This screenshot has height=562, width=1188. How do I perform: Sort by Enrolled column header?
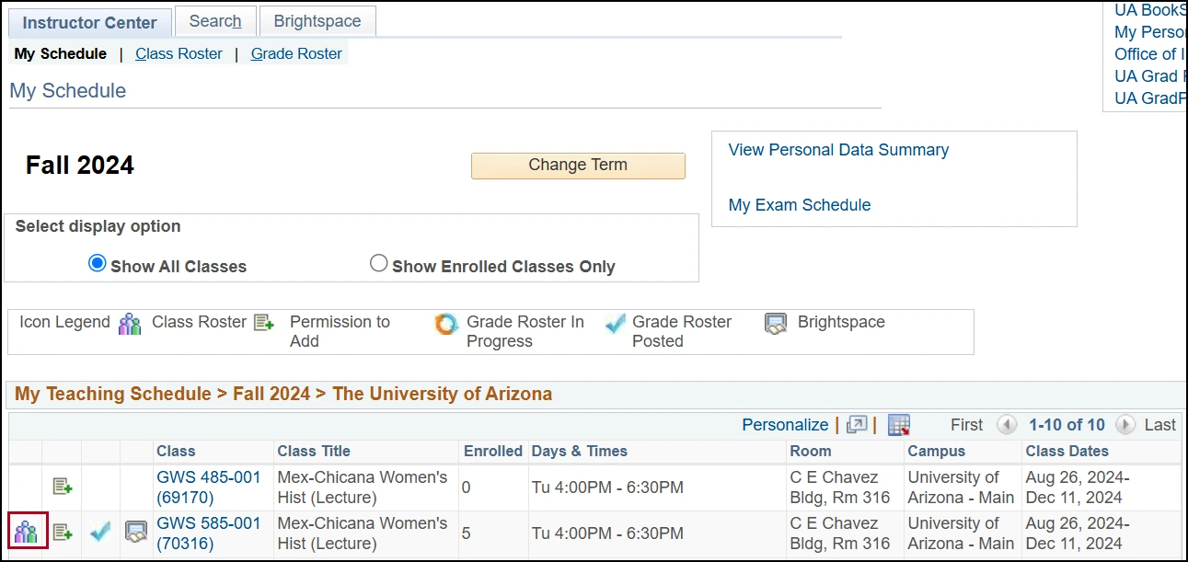click(x=493, y=452)
